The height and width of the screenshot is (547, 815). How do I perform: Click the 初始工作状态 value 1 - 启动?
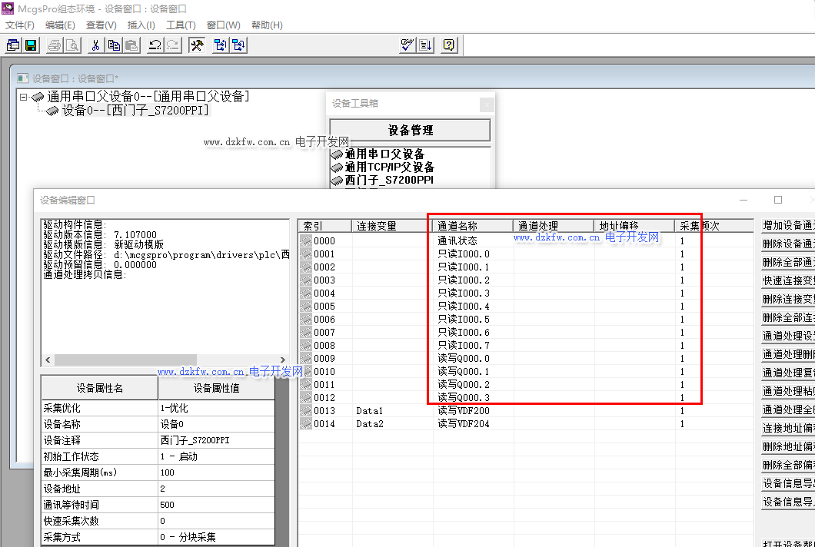[x=215, y=456]
